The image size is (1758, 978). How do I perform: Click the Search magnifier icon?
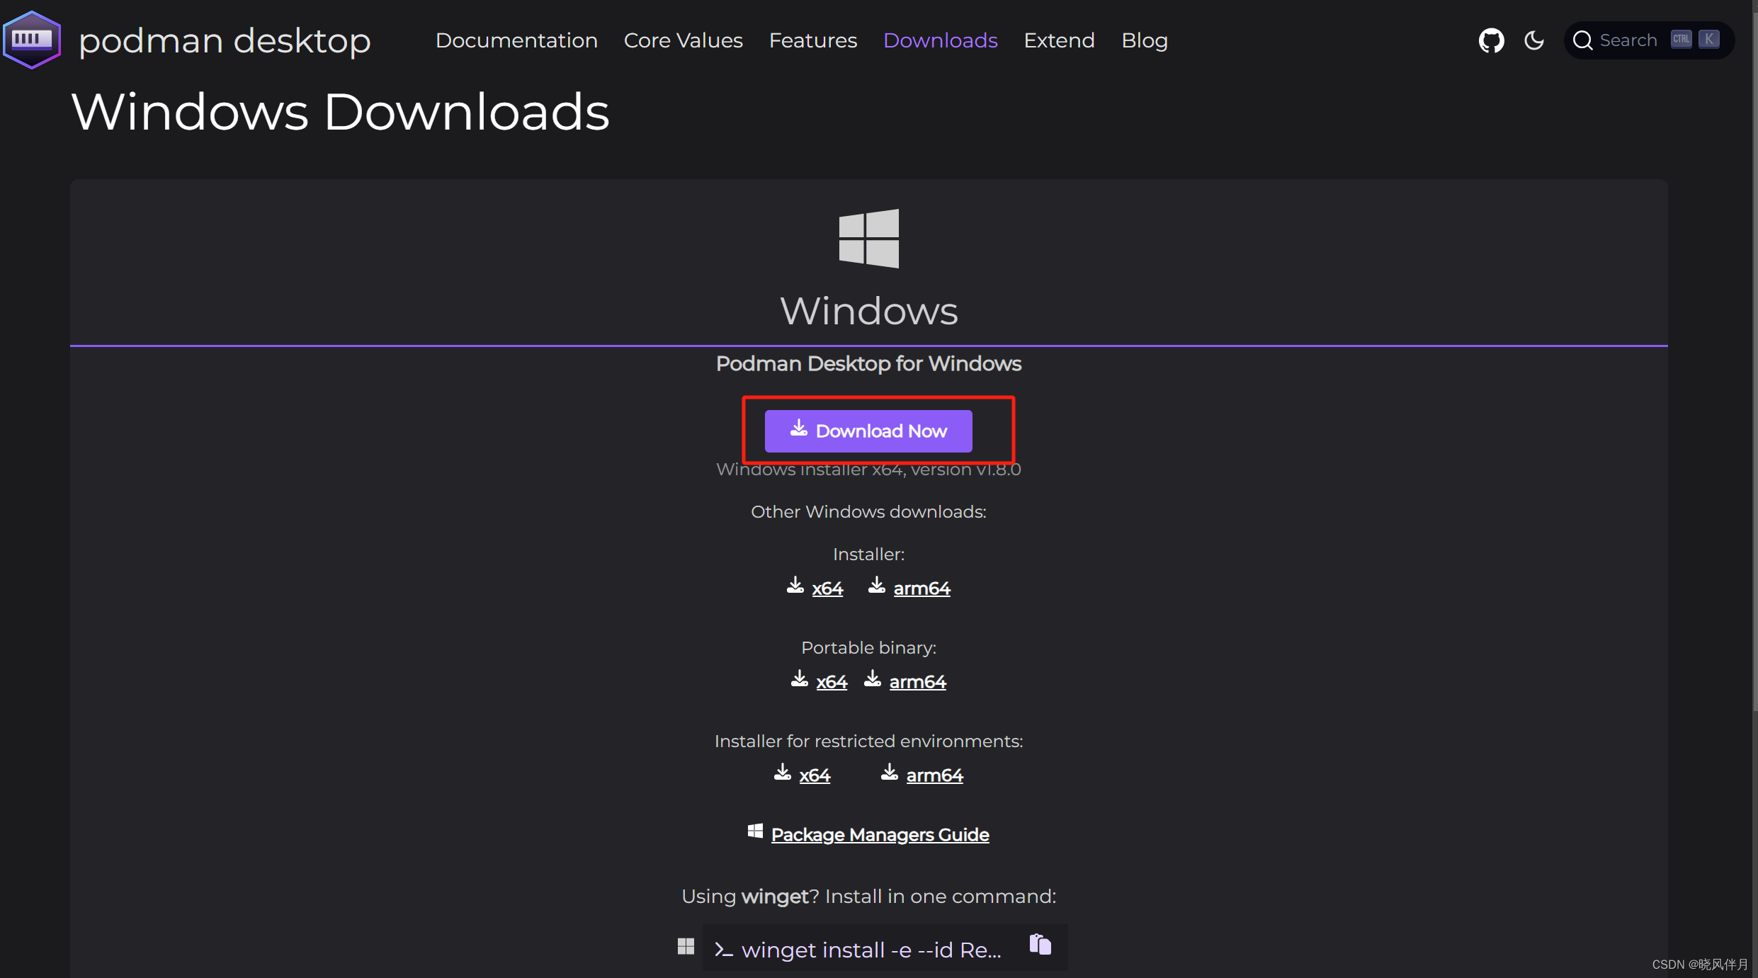pos(1581,40)
